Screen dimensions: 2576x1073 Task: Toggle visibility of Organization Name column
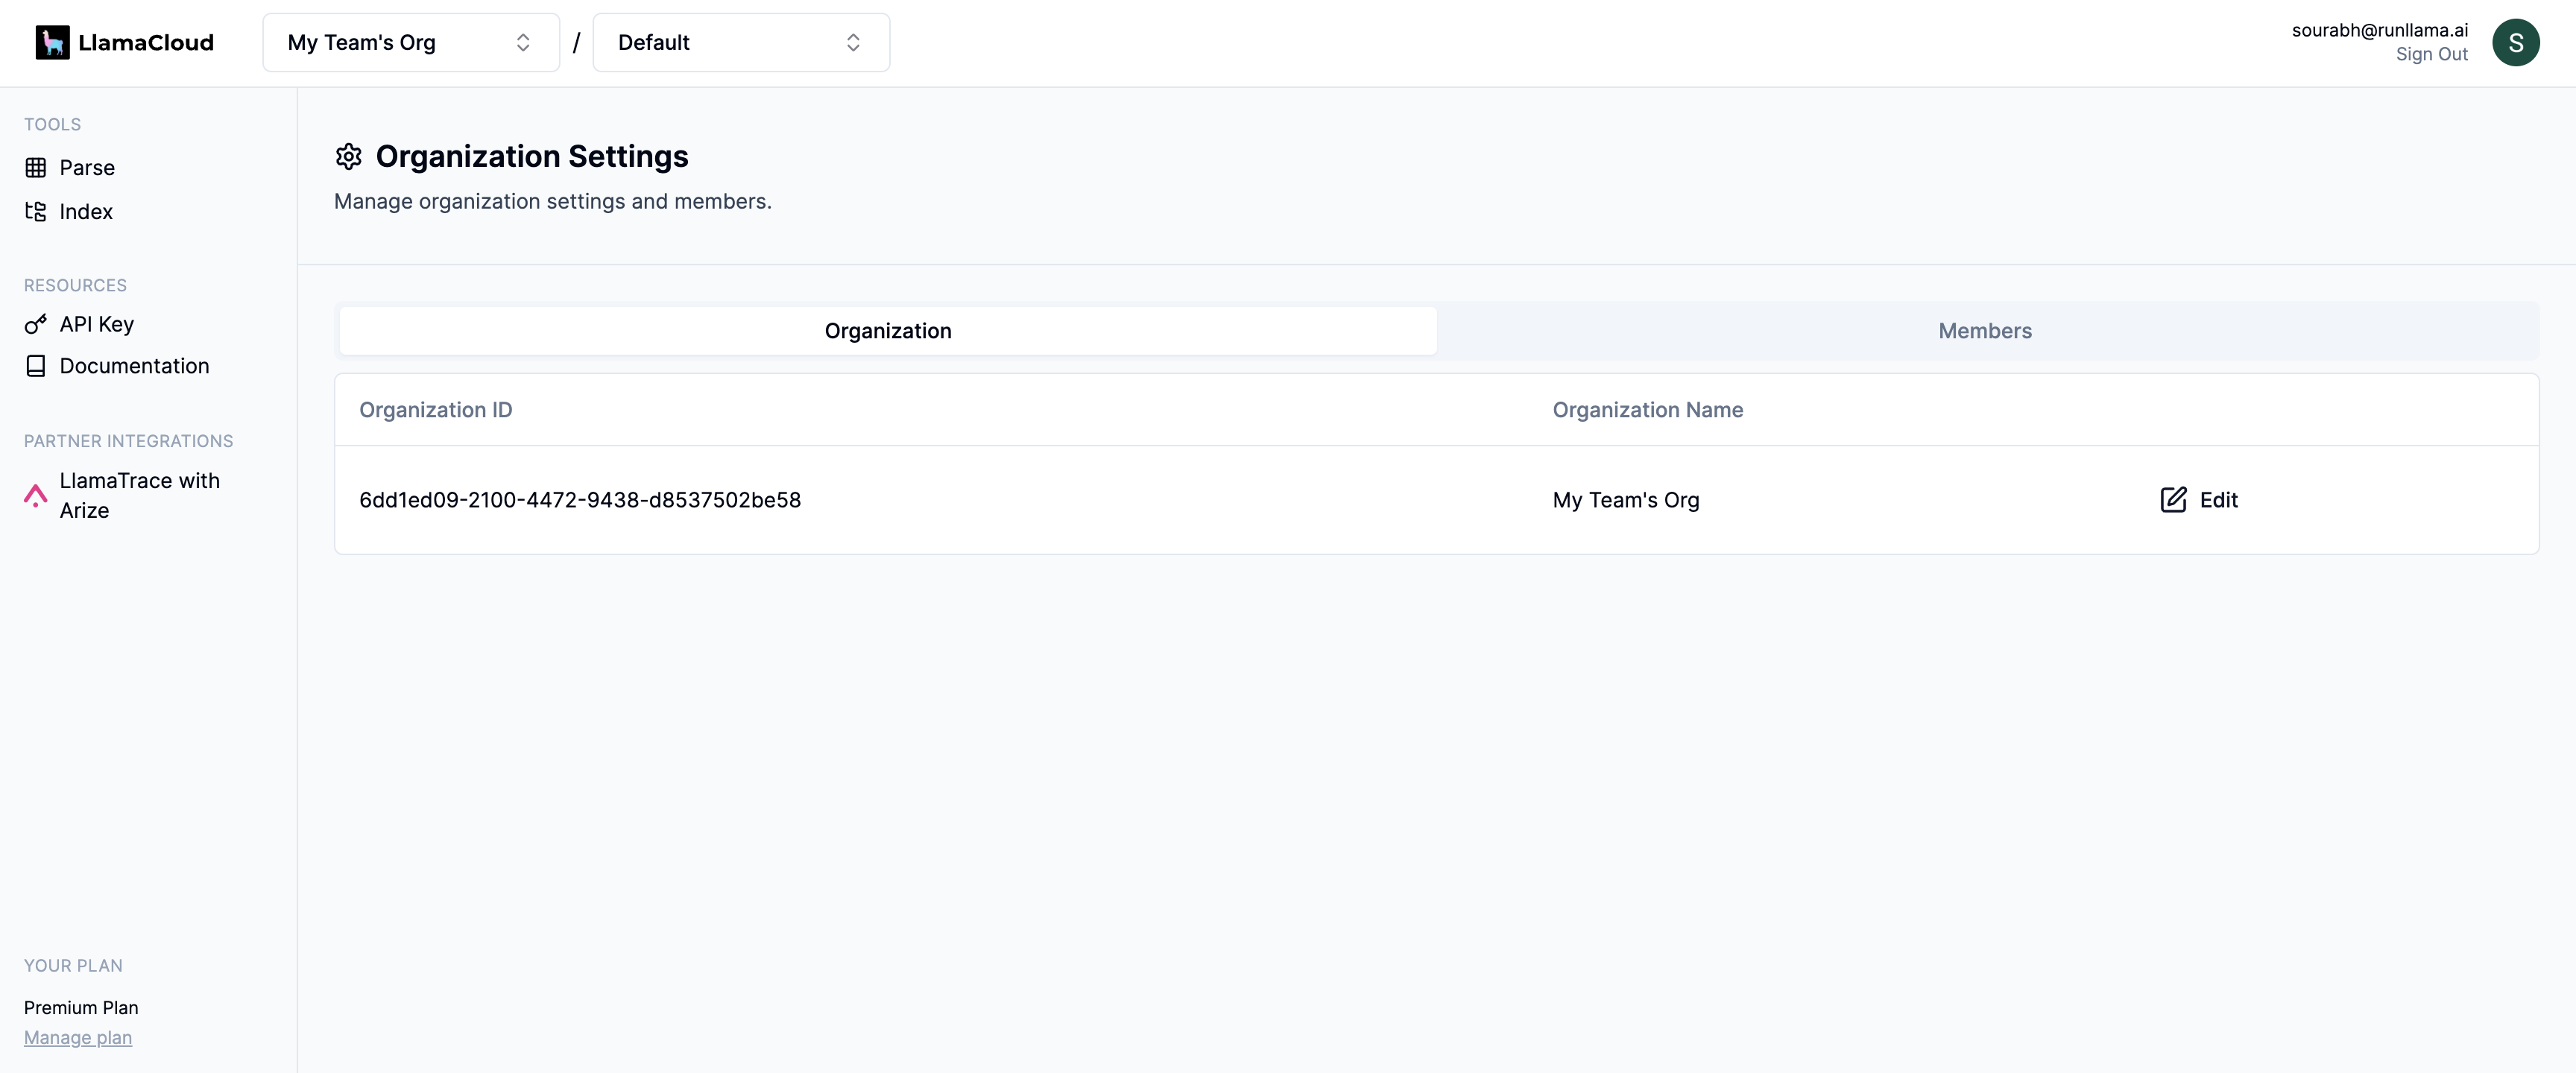1650,409
